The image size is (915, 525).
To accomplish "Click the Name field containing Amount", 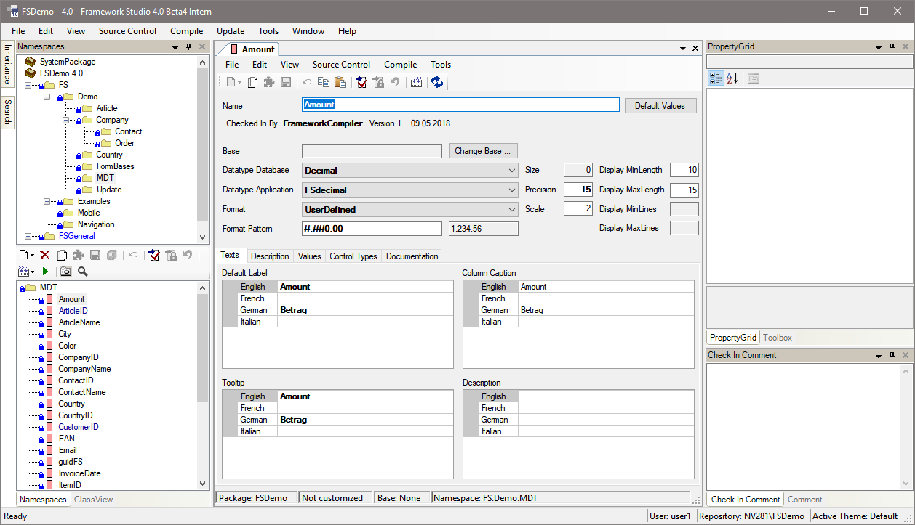I will (460, 105).
